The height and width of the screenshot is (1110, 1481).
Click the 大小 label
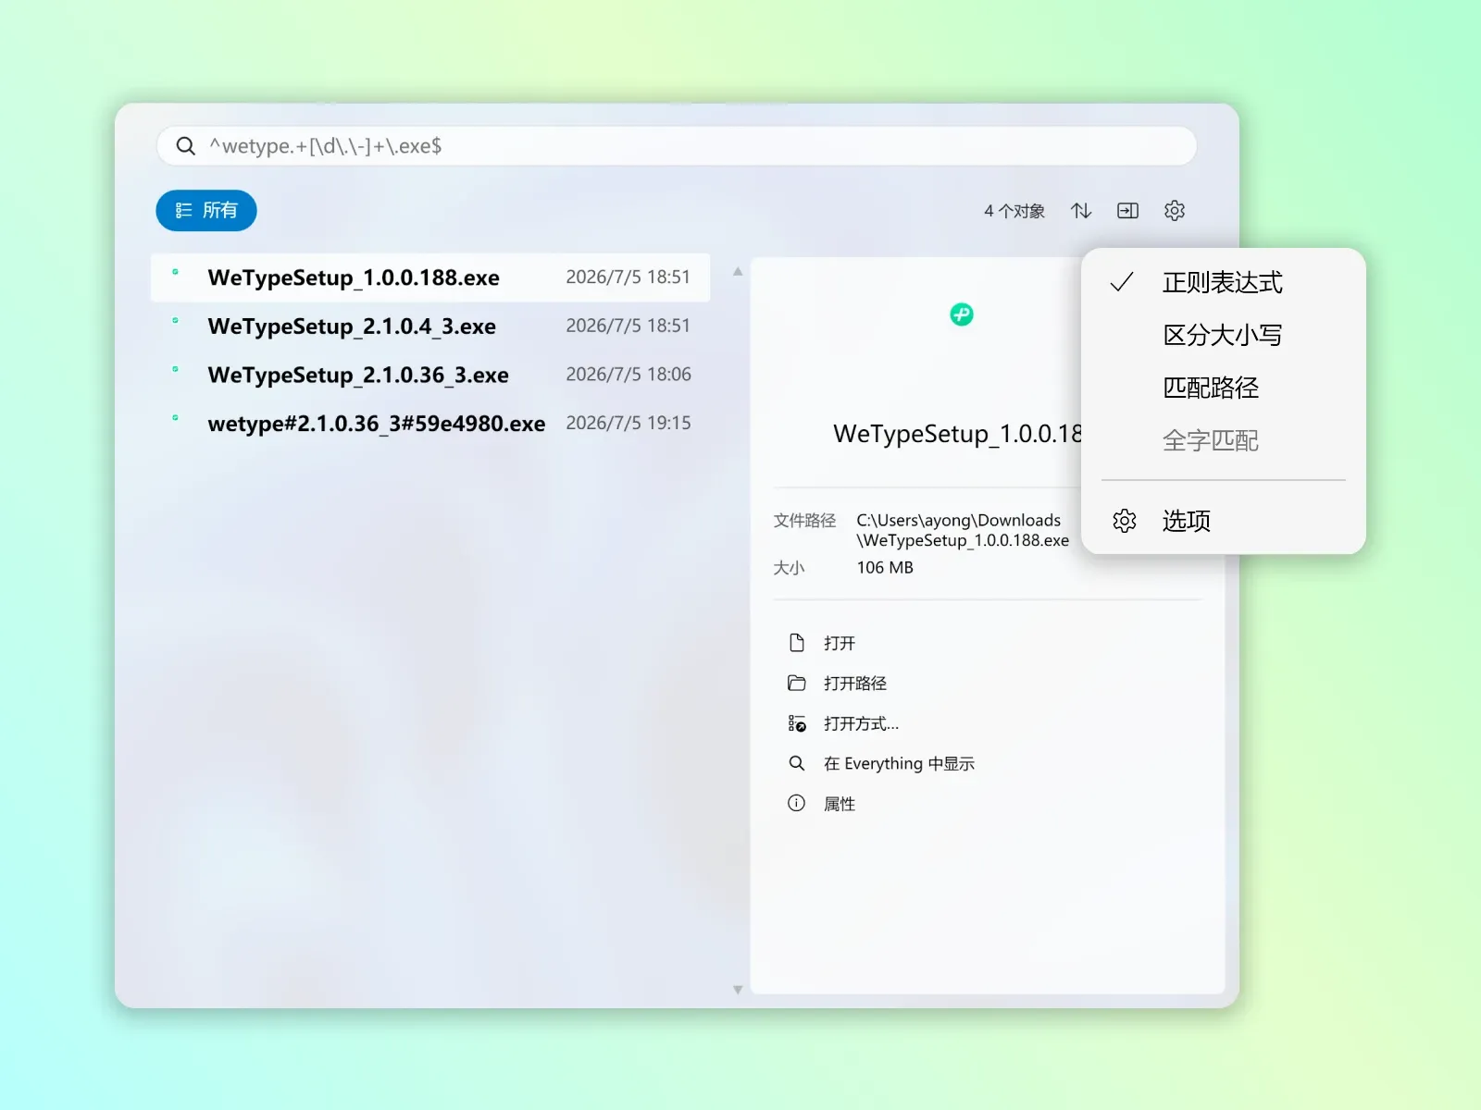pos(789,568)
